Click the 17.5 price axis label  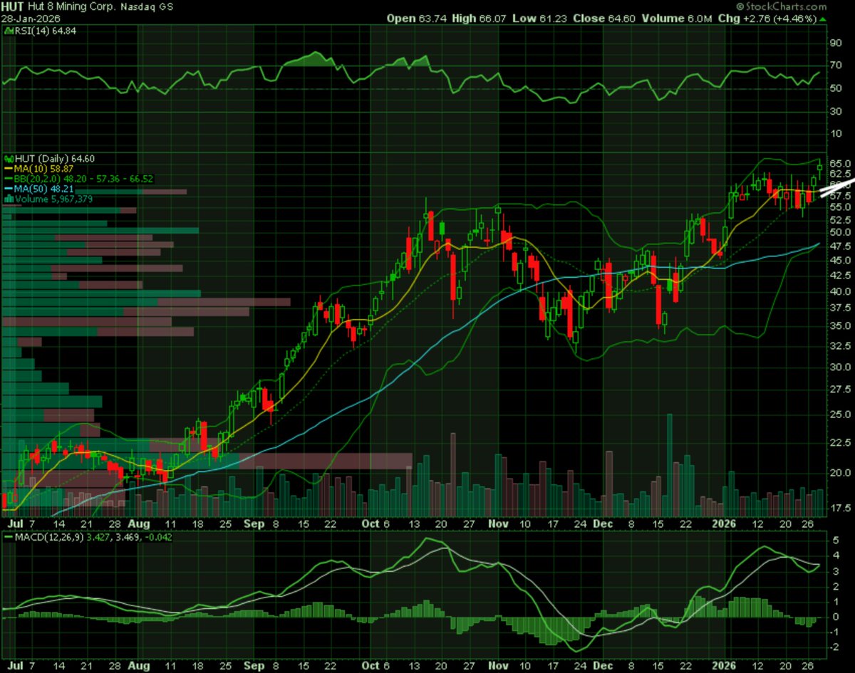coord(839,508)
